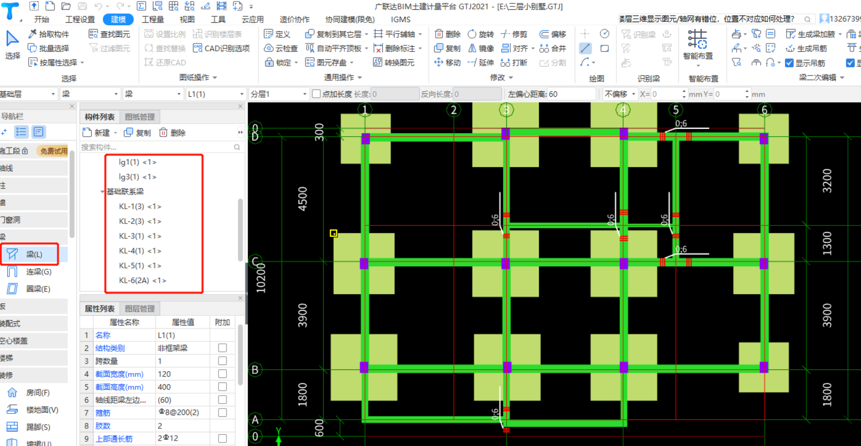Tick the 附加 checkbox for 截面高度 row

coord(223,387)
